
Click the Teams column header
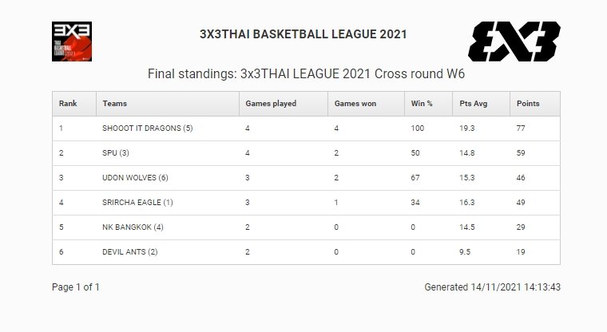click(115, 104)
